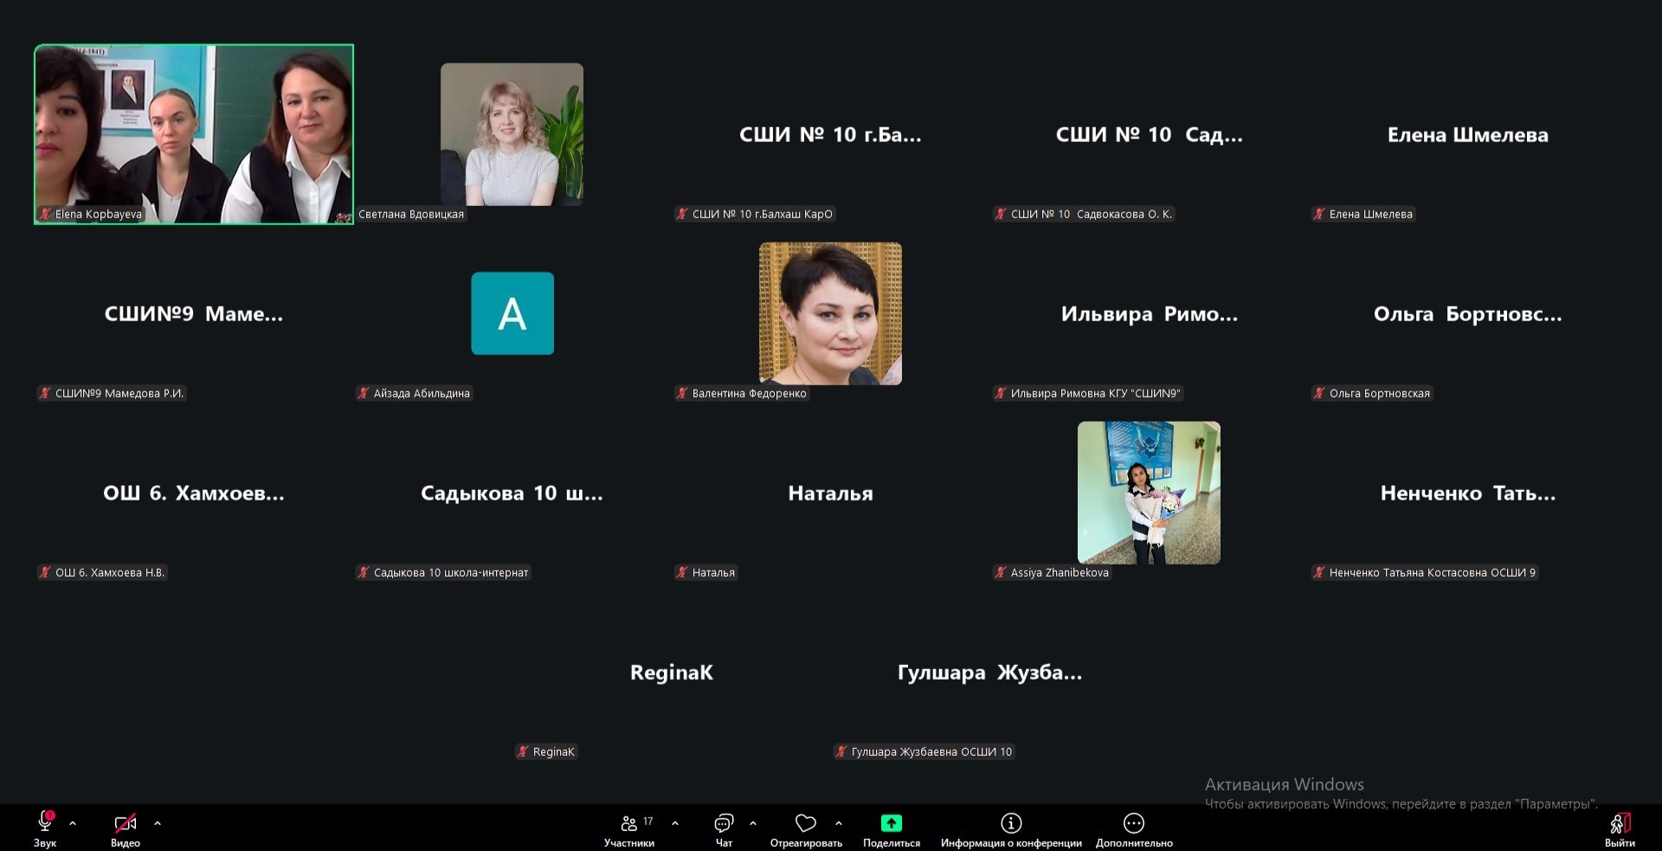Screen dimensions: 1662x851
Task: Expand the audio settings arrow
Action: coord(73,823)
